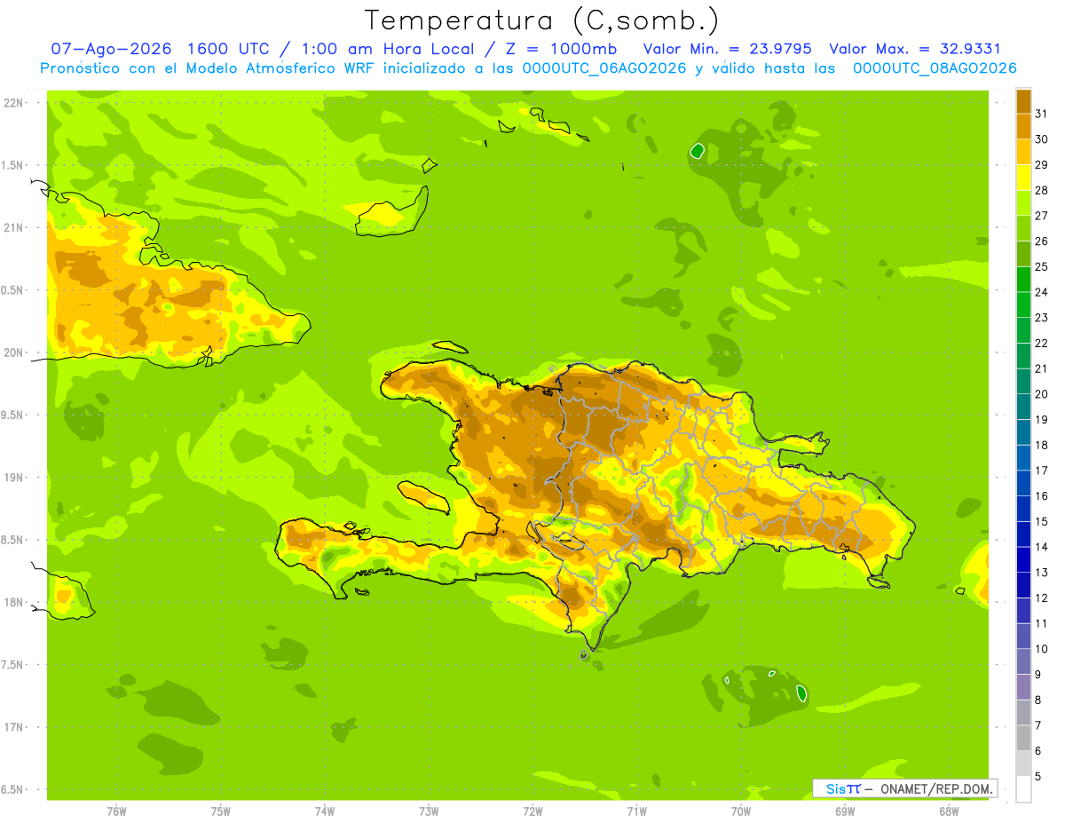
Task: Click the latitude label "19N"
Action: (14, 477)
